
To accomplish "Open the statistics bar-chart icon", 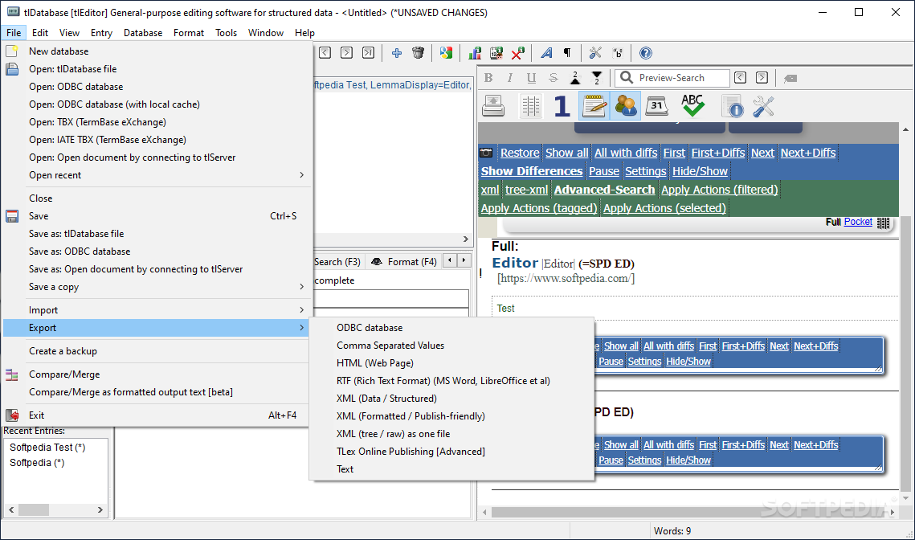I will (x=475, y=53).
